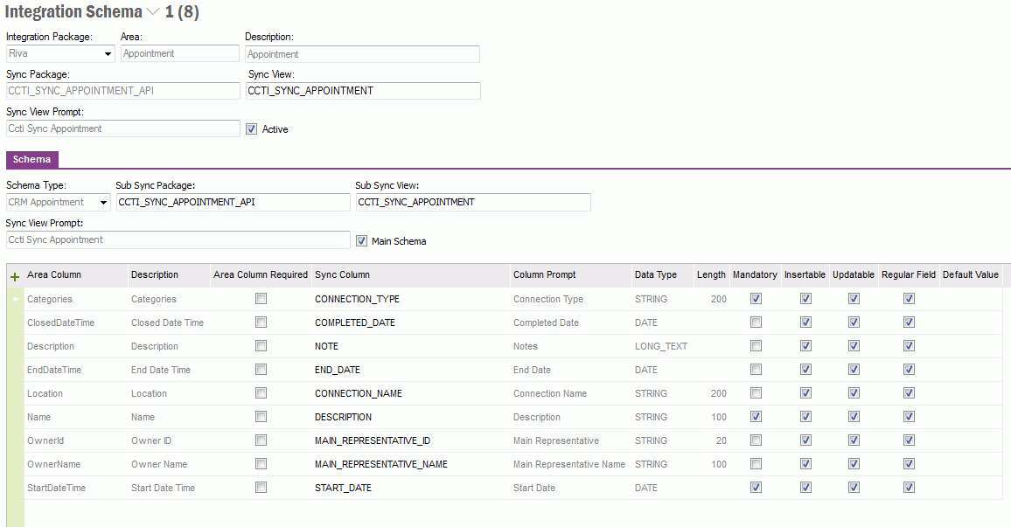Click the Sync View Prompt input field
1011x527 pixels.
[x=122, y=128]
